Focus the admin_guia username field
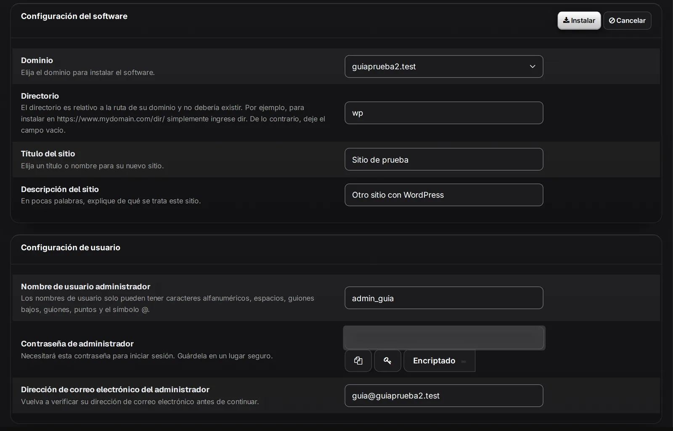The image size is (673, 431). pos(444,298)
